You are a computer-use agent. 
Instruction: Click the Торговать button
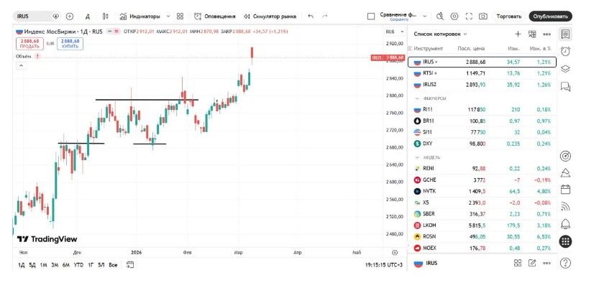(509, 16)
